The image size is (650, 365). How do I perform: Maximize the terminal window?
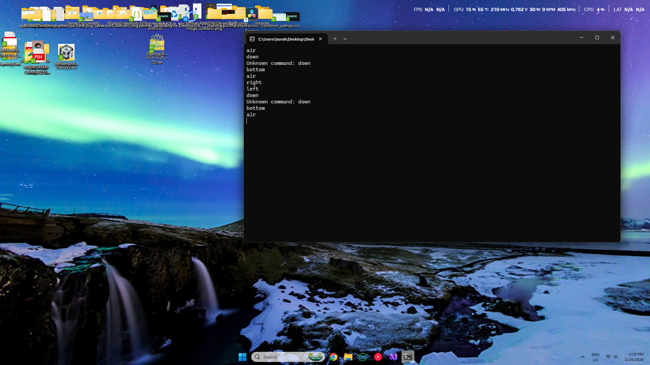click(597, 38)
